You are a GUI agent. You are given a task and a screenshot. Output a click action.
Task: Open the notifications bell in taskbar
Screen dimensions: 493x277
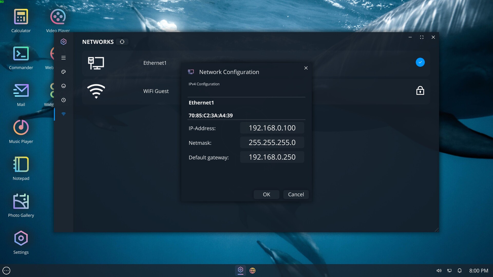[460, 271]
